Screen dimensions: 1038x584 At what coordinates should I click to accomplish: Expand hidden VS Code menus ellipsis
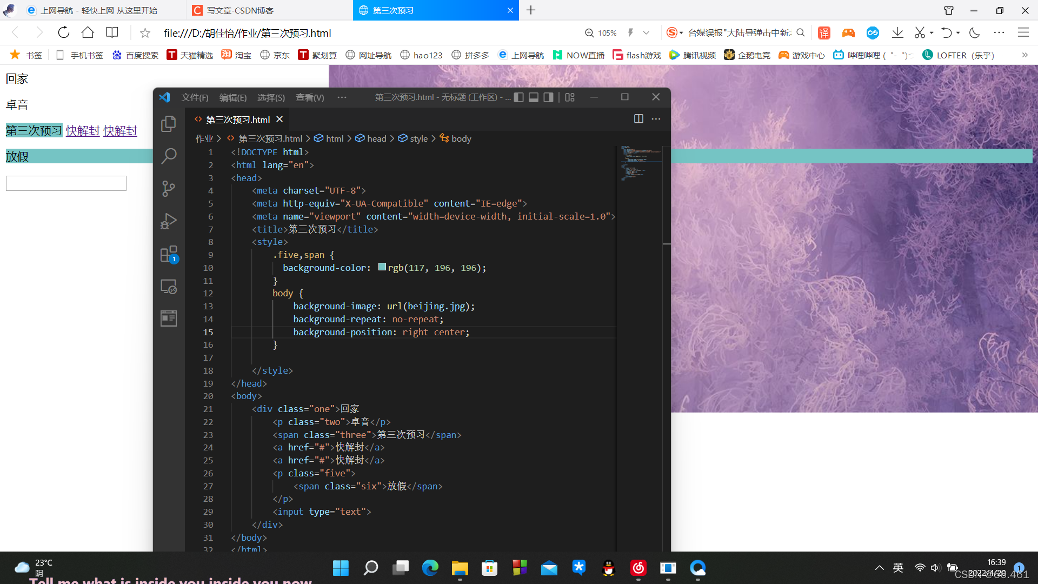coord(342,97)
